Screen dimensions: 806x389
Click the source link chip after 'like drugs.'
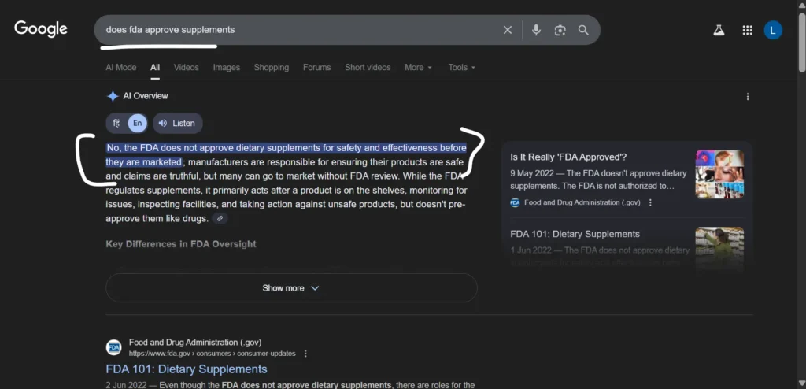tap(220, 219)
